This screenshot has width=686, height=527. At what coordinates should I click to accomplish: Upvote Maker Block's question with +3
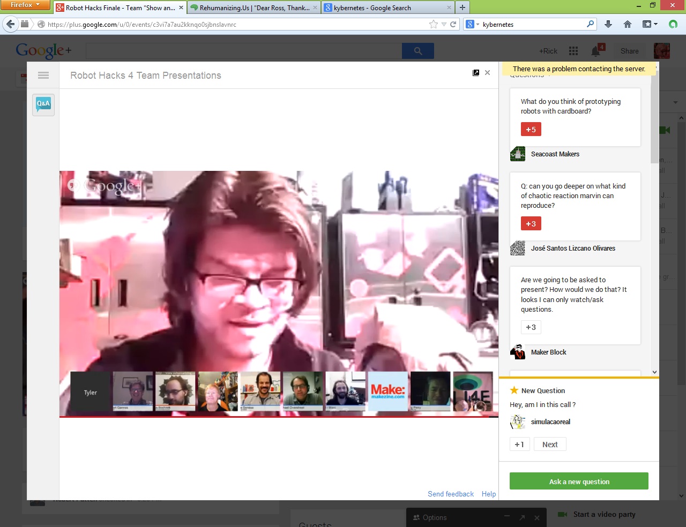coord(531,327)
